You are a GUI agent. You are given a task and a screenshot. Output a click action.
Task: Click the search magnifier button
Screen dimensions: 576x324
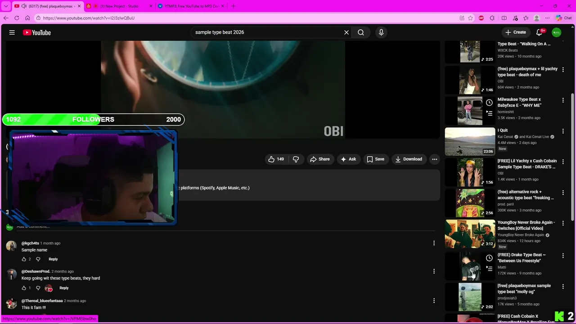[361, 32]
